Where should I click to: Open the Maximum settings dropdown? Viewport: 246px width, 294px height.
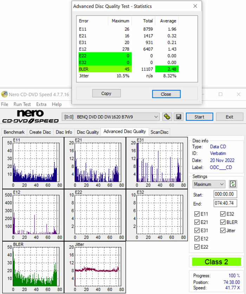tap(209, 184)
